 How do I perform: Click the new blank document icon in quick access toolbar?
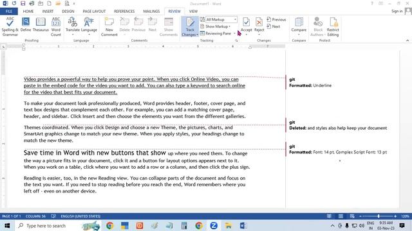[x=49, y=4]
